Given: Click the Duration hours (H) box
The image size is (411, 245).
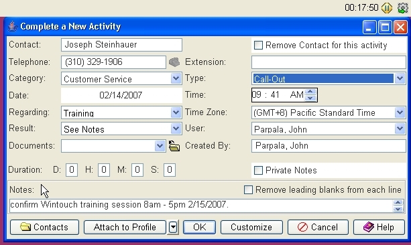Looking at the screenshot, I should 104,170.
